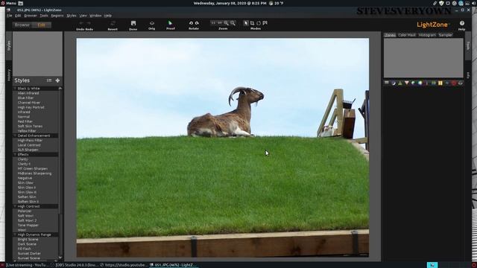The width and height of the screenshot is (477, 268).
Task: Rotate image right with clockwise icon
Action: click(x=197, y=23)
